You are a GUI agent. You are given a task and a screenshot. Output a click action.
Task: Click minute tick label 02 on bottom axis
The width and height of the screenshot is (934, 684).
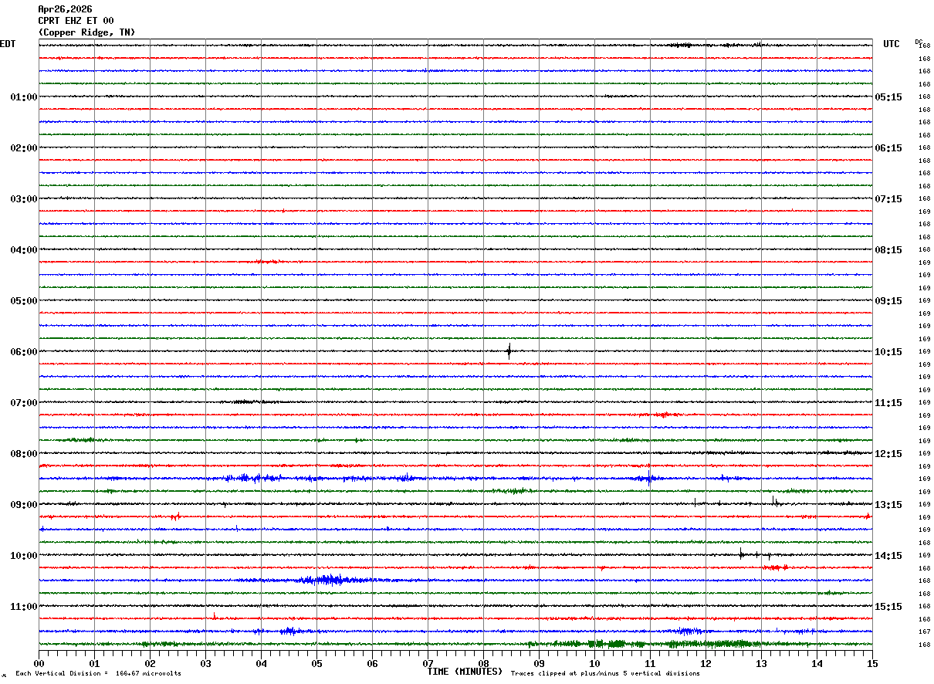click(150, 663)
